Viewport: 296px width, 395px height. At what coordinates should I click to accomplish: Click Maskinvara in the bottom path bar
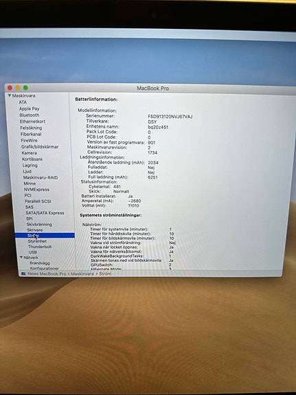[x=82, y=273]
